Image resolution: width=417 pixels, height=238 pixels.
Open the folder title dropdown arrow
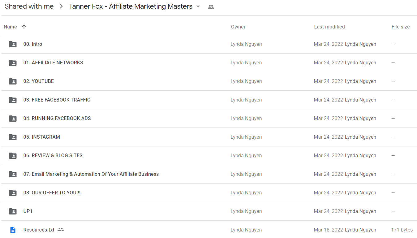point(198,6)
